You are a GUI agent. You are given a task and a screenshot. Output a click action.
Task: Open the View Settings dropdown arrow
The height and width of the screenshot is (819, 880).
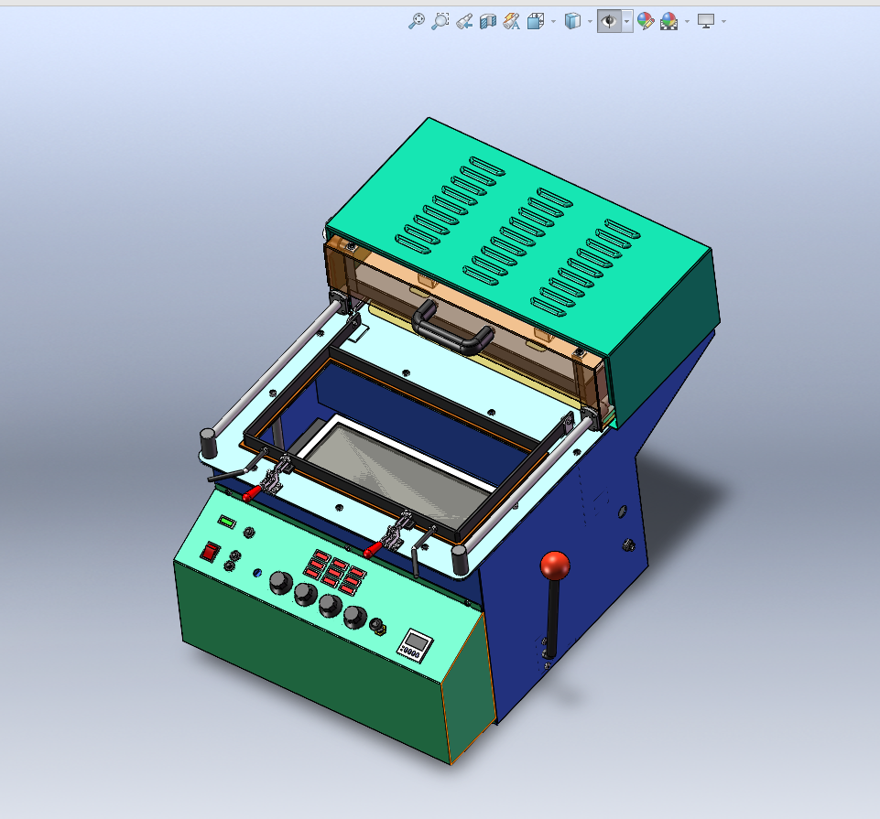pyautogui.click(x=724, y=21)
